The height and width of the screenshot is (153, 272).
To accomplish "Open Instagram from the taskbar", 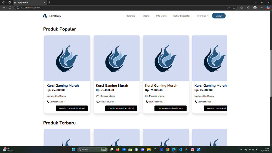I will click(193, 149).
